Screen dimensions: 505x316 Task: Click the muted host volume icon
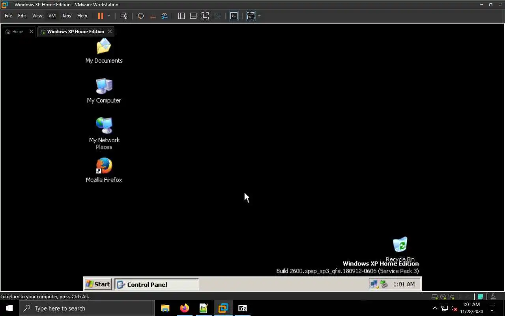(454, 308)
